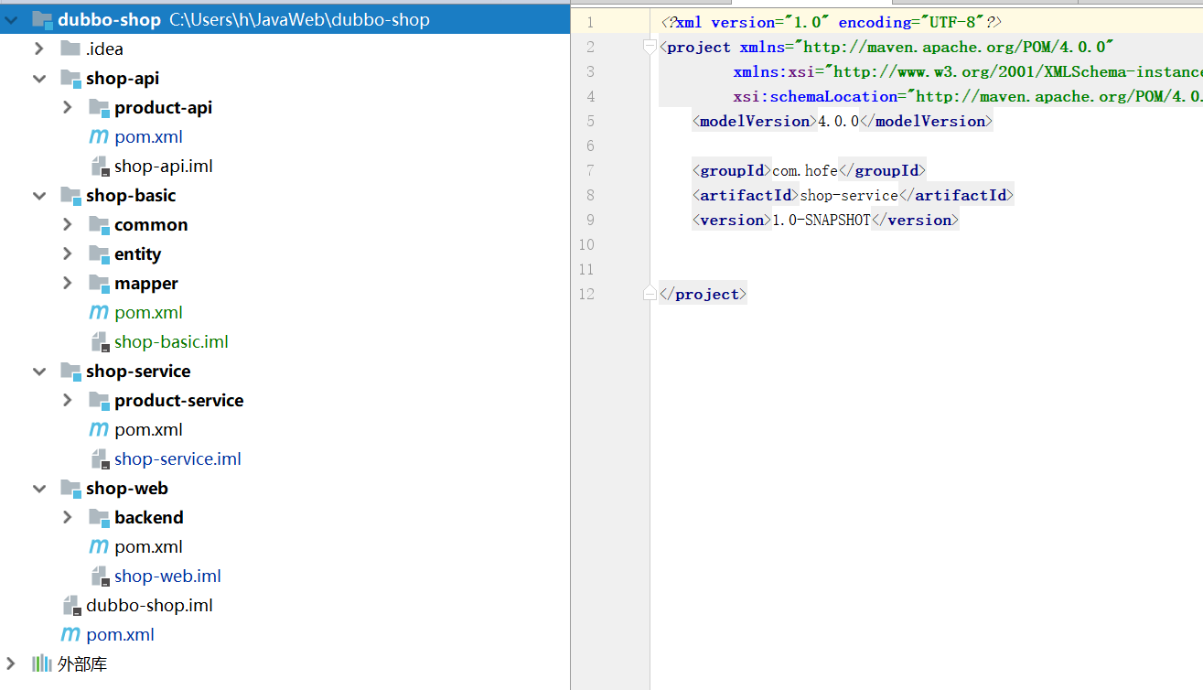This screenshot has height=690, width=1203.
Task: Expand the 外部库 external libraries node
Action: coord(11,663)
